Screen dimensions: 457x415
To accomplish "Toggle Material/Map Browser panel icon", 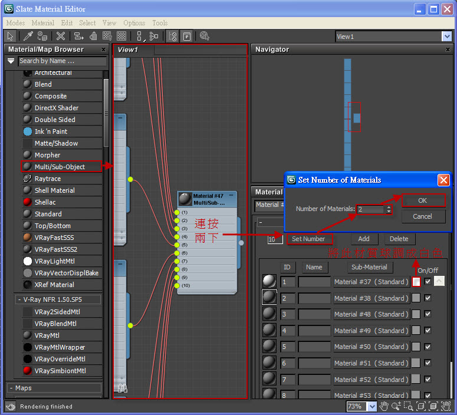I will click(173, 37).
